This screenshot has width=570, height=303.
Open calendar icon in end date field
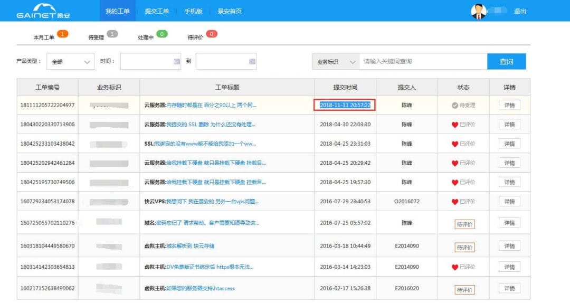pos(252,62)
